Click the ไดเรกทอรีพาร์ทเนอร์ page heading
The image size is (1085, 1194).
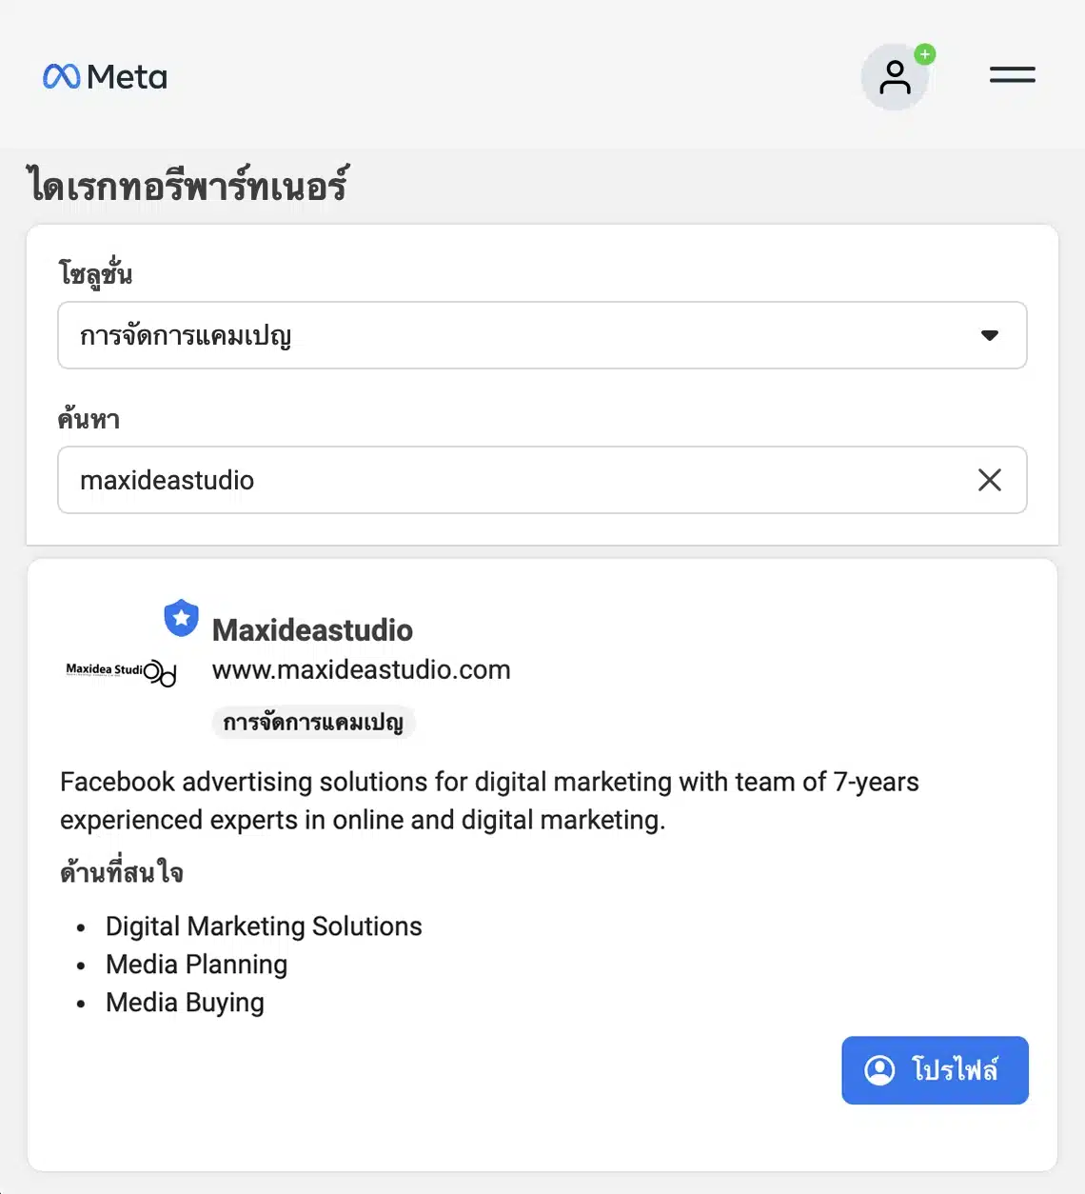[187, 185]
